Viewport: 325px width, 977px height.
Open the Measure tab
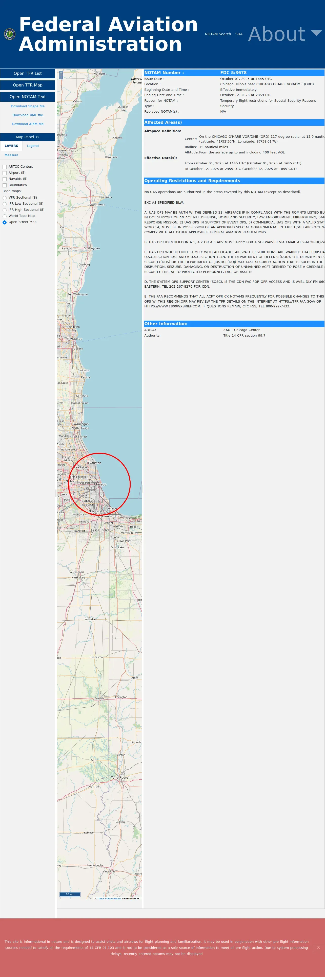point(11,155)
